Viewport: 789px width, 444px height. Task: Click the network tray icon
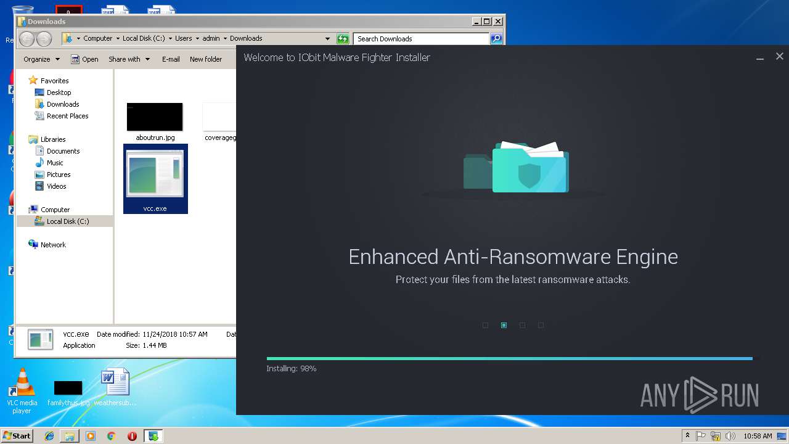[x=716, y=436]
